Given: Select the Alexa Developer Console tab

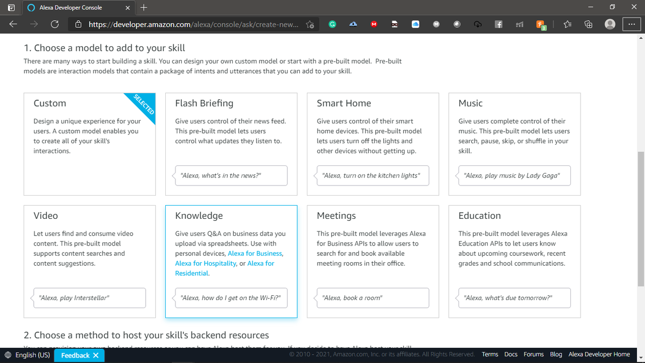Looking at the screenshot, I should [x=78, y=8].
